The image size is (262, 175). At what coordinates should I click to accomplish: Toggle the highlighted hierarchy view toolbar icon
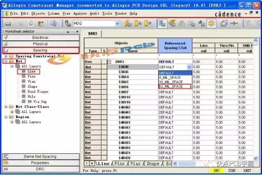point(162,23)
